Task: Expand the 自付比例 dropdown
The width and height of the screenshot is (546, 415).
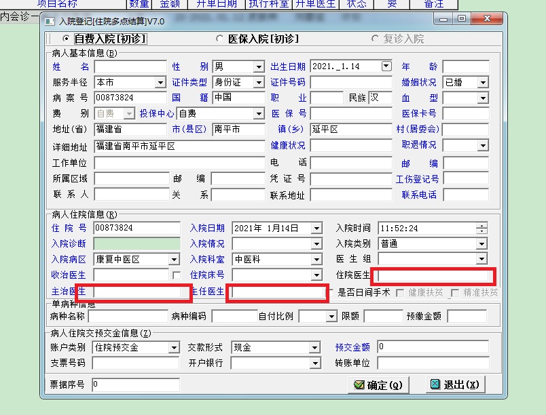Action: coord(331,316)
